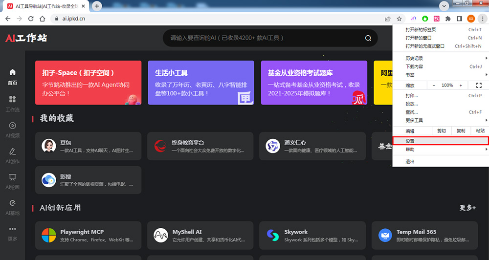Open the MyShell AI card
The image size is (489, 260).
coord(200,236)
